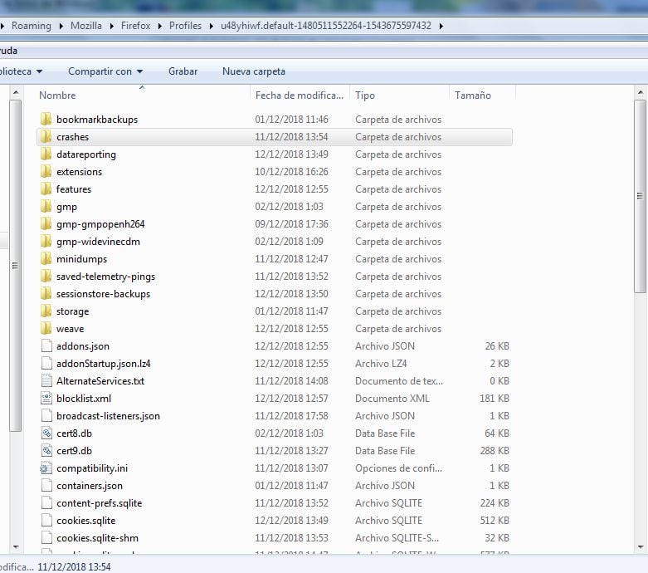Viewport: 648px width, 573px height.
Task: Expand the arrow after Profiles in breadcrumb
Action: pos(211,26)
